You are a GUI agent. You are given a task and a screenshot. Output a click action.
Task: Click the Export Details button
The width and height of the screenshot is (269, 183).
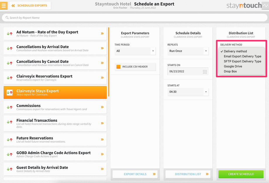(x=135, y=174)
